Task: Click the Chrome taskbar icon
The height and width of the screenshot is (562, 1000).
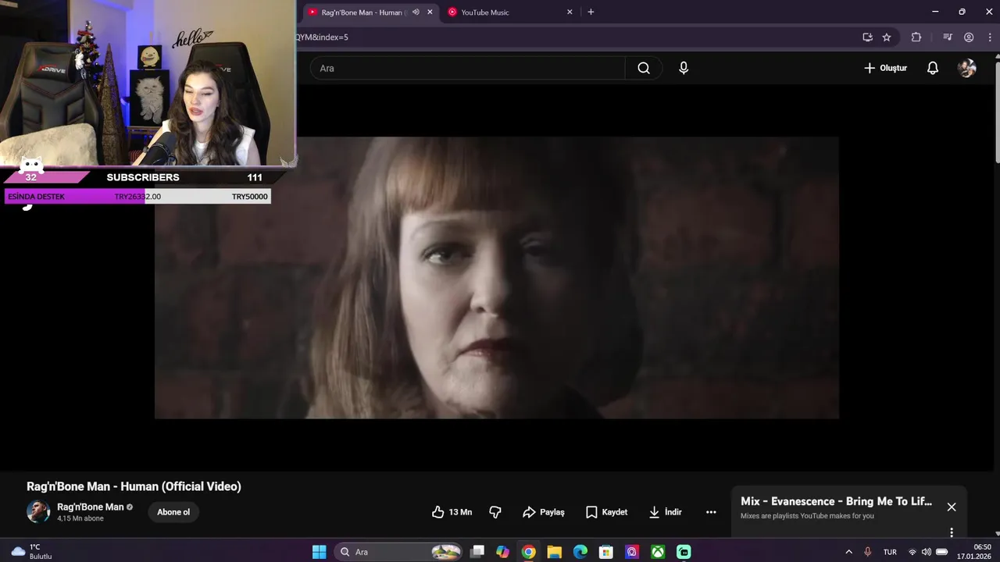Action: [529, 552]
